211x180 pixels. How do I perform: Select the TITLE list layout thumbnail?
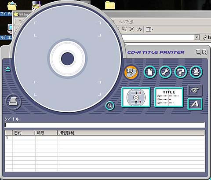point(169,97)
